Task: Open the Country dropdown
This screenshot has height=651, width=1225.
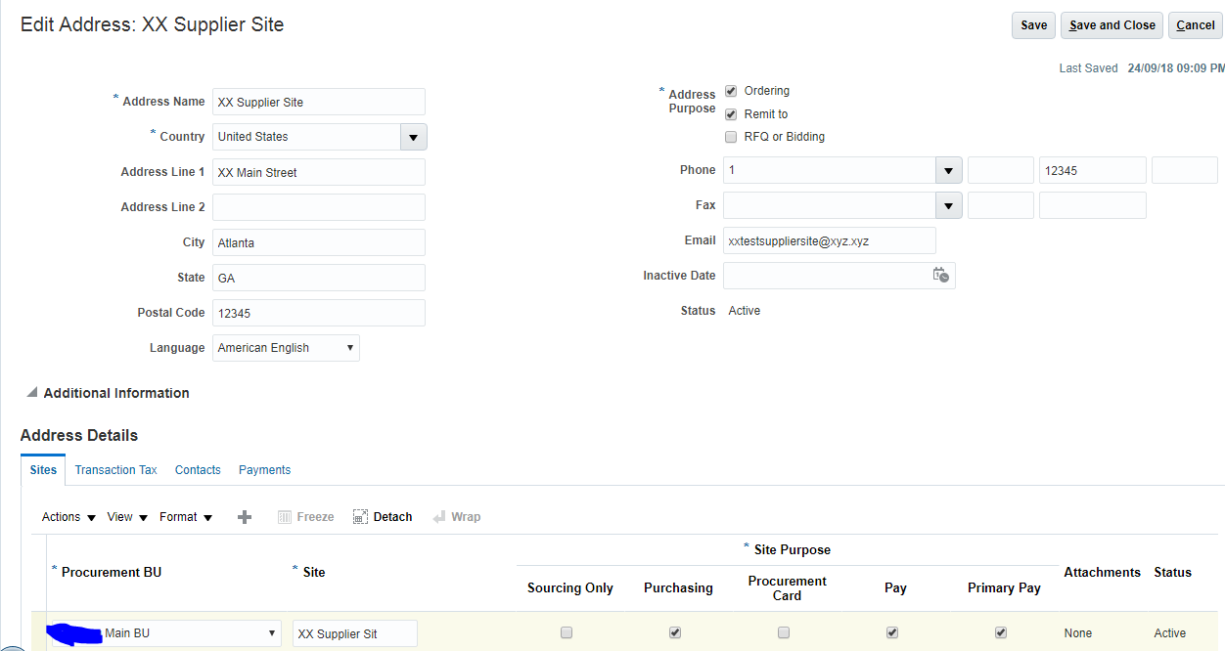Action: [413, 137]
